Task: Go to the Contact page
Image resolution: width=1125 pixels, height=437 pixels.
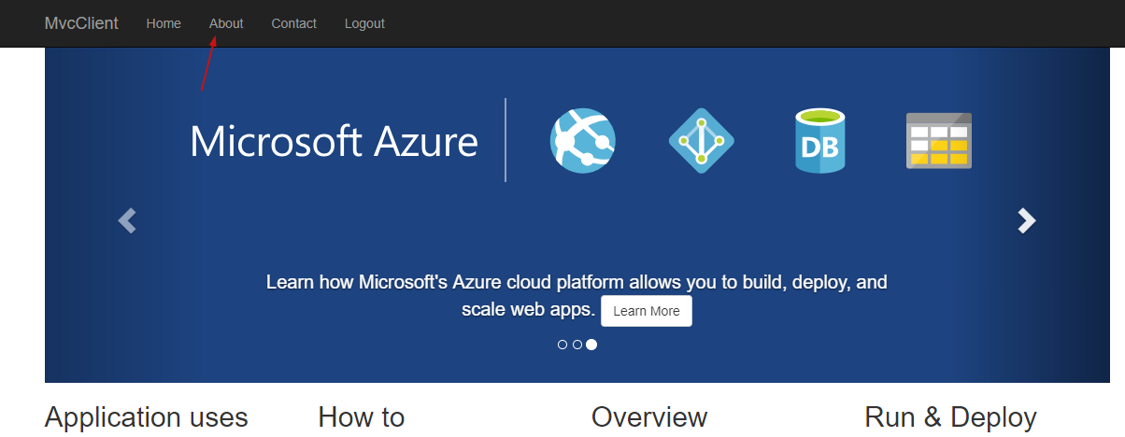Action: point(293,23)
